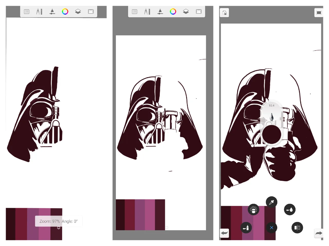Click the previous brush bottle icon

click(246, 228)
